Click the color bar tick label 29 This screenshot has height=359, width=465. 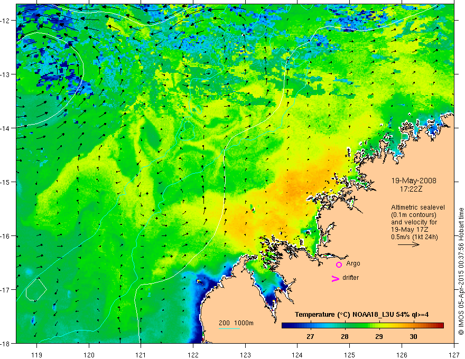tap(379, 336)
